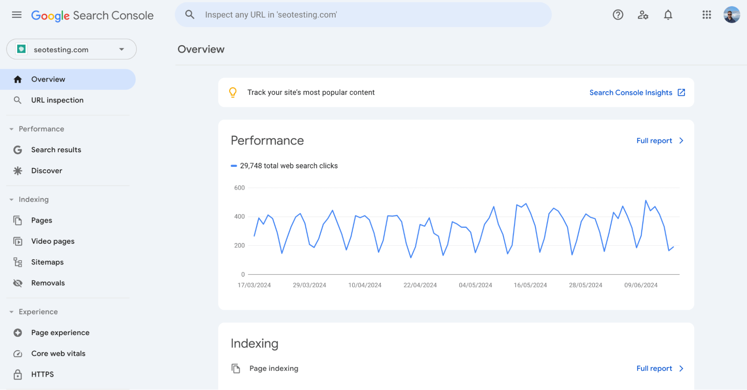Click the magnifier icon in URL search bar

[x=190, y=15]
